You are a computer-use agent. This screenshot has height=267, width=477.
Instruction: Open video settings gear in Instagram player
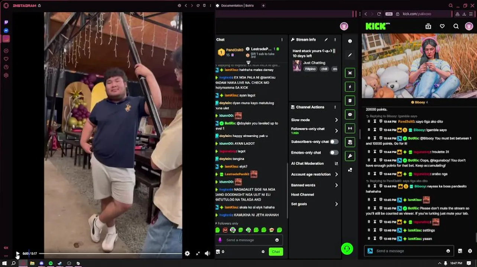(187, 254)
